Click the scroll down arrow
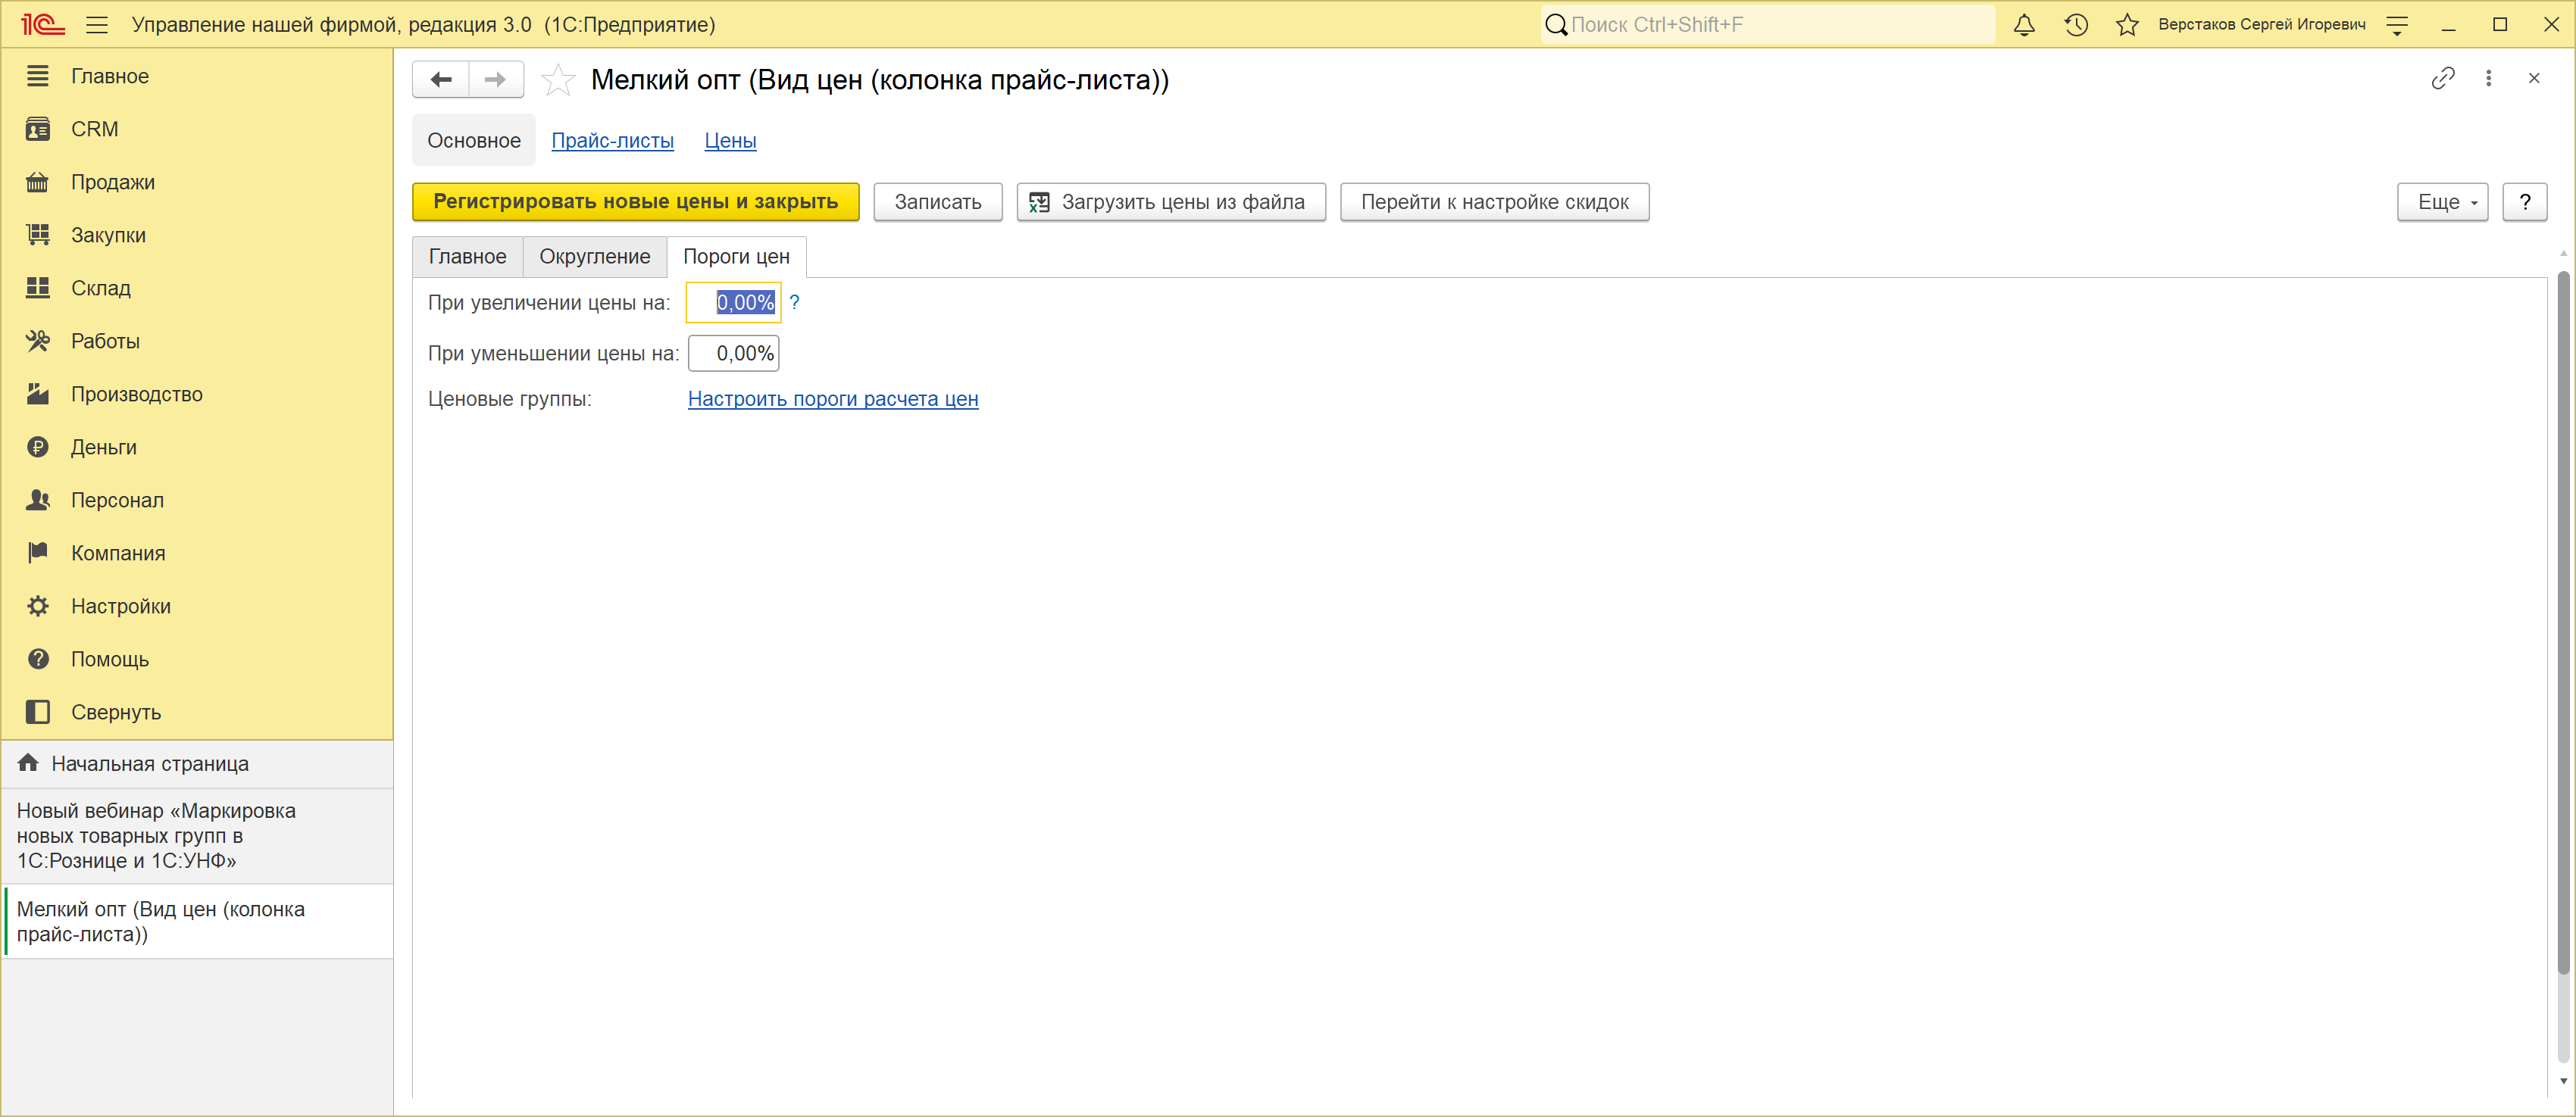The width and height of the screenshot is (2576, 1117). [x=2563, y=1081]
